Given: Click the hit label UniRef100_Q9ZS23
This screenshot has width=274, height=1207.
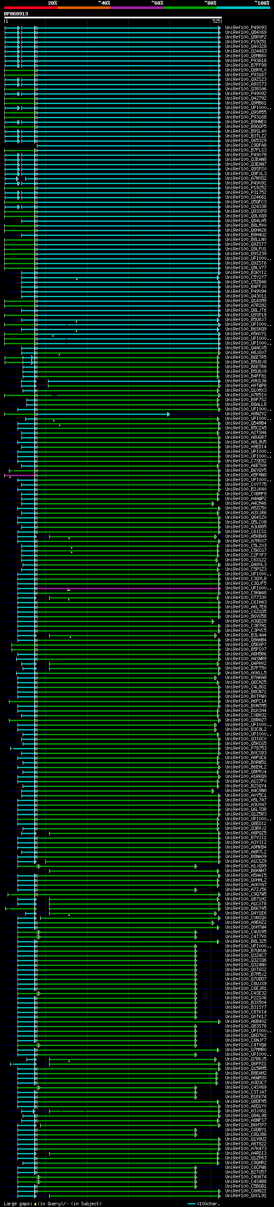Looking at the screenshot, I should coord(246,79).
